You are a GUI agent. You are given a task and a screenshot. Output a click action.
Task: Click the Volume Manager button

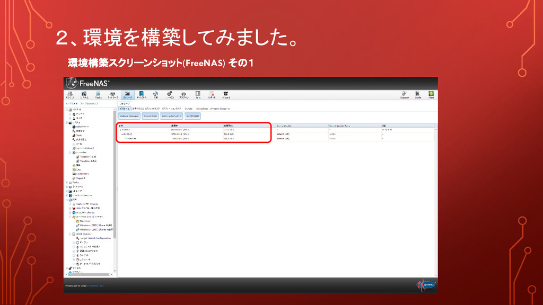(x=129, y=116)
